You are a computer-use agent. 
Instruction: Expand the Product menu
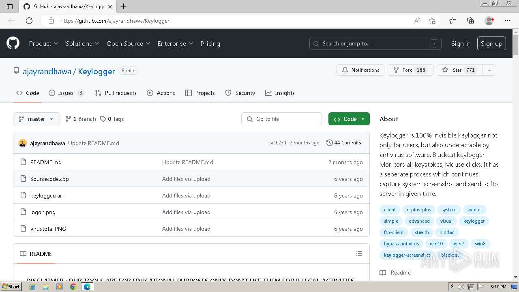(43, 43)
